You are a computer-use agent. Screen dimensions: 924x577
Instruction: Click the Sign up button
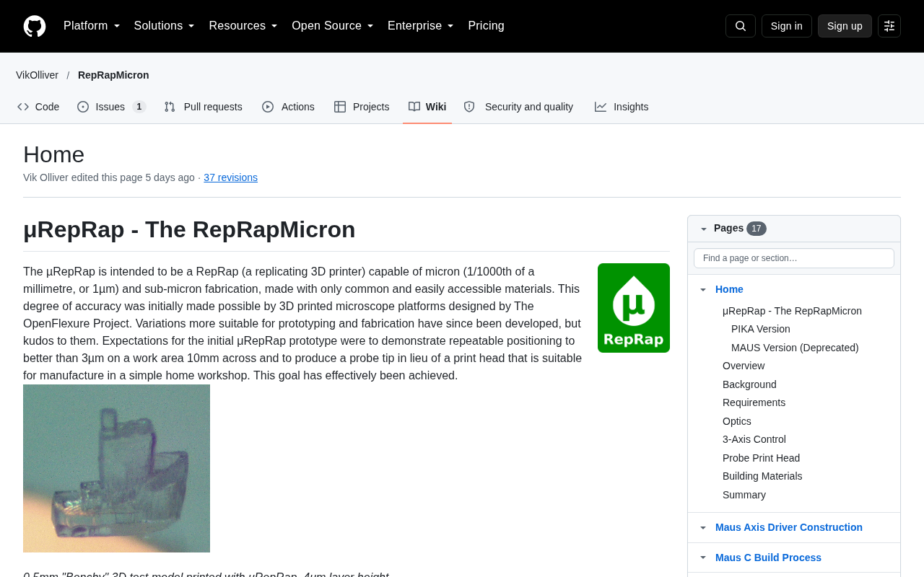point(845,26)
